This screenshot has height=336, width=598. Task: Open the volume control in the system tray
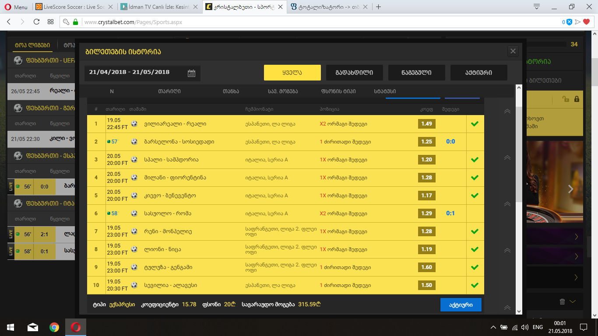click(524, 327)
